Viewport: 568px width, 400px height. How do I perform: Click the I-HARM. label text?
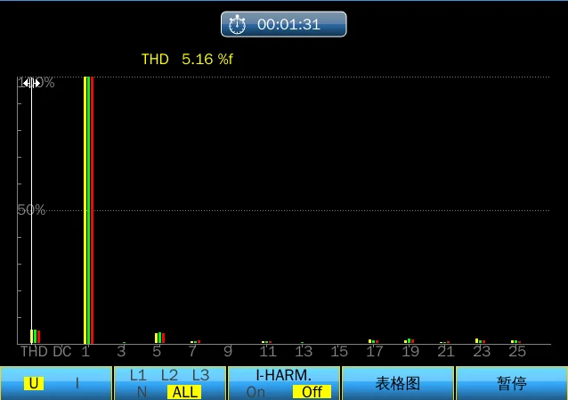[284, 375]
